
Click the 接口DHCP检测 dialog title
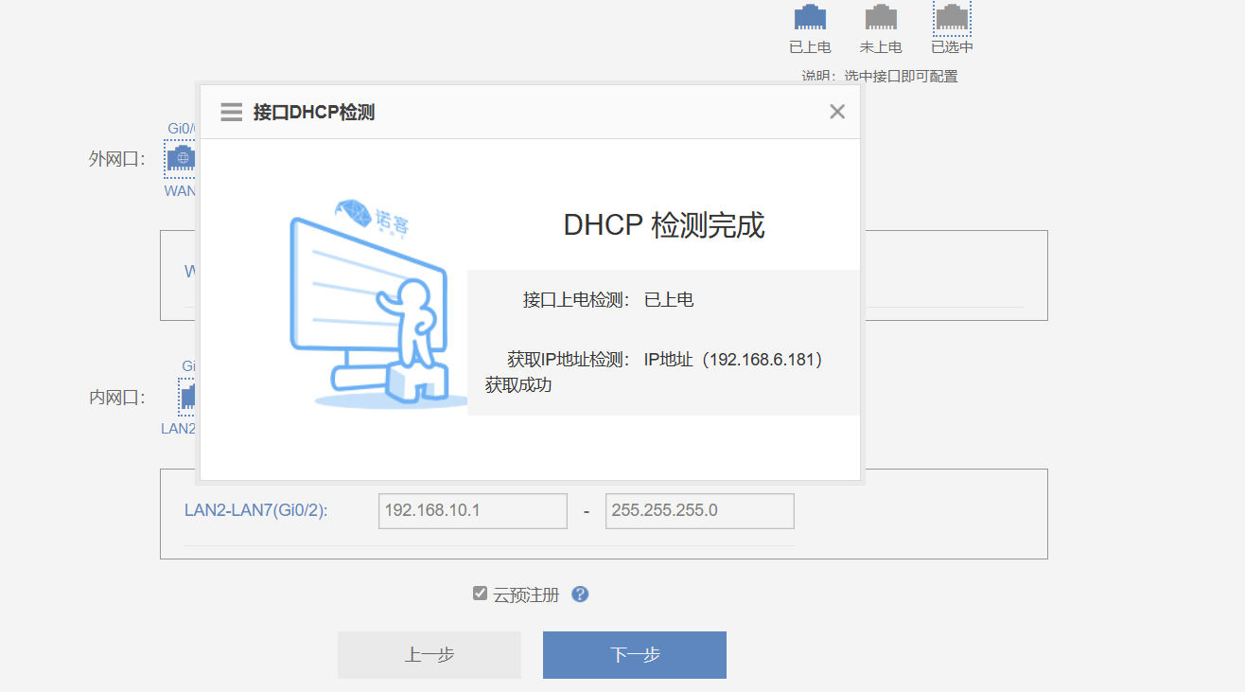pyautogui.click(x=314, y=113)
